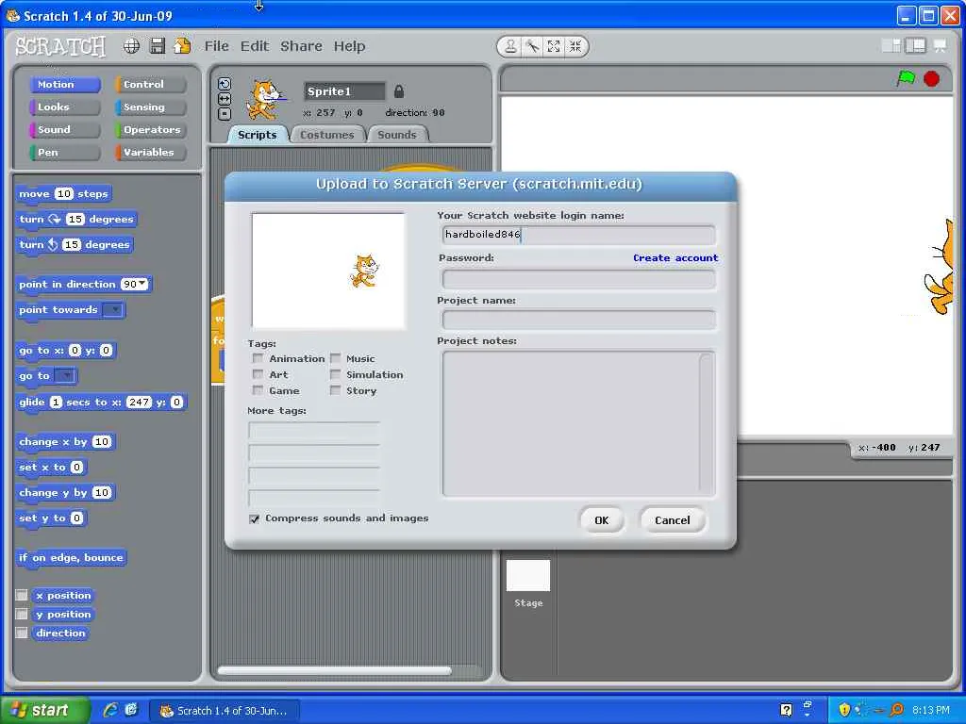Uncheck Compress sounds and images
The width and height of the screenshot is (966, 724).
click(254, 519)
